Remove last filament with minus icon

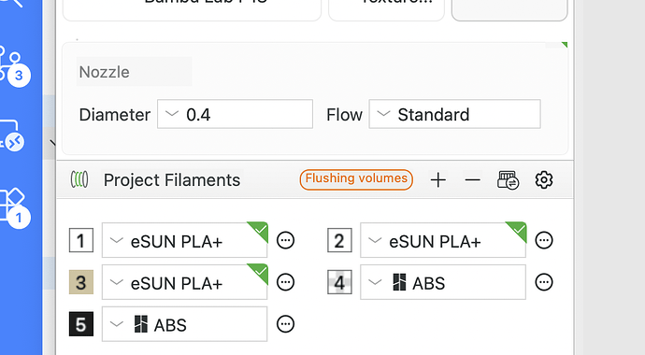[x=473, y=180]
